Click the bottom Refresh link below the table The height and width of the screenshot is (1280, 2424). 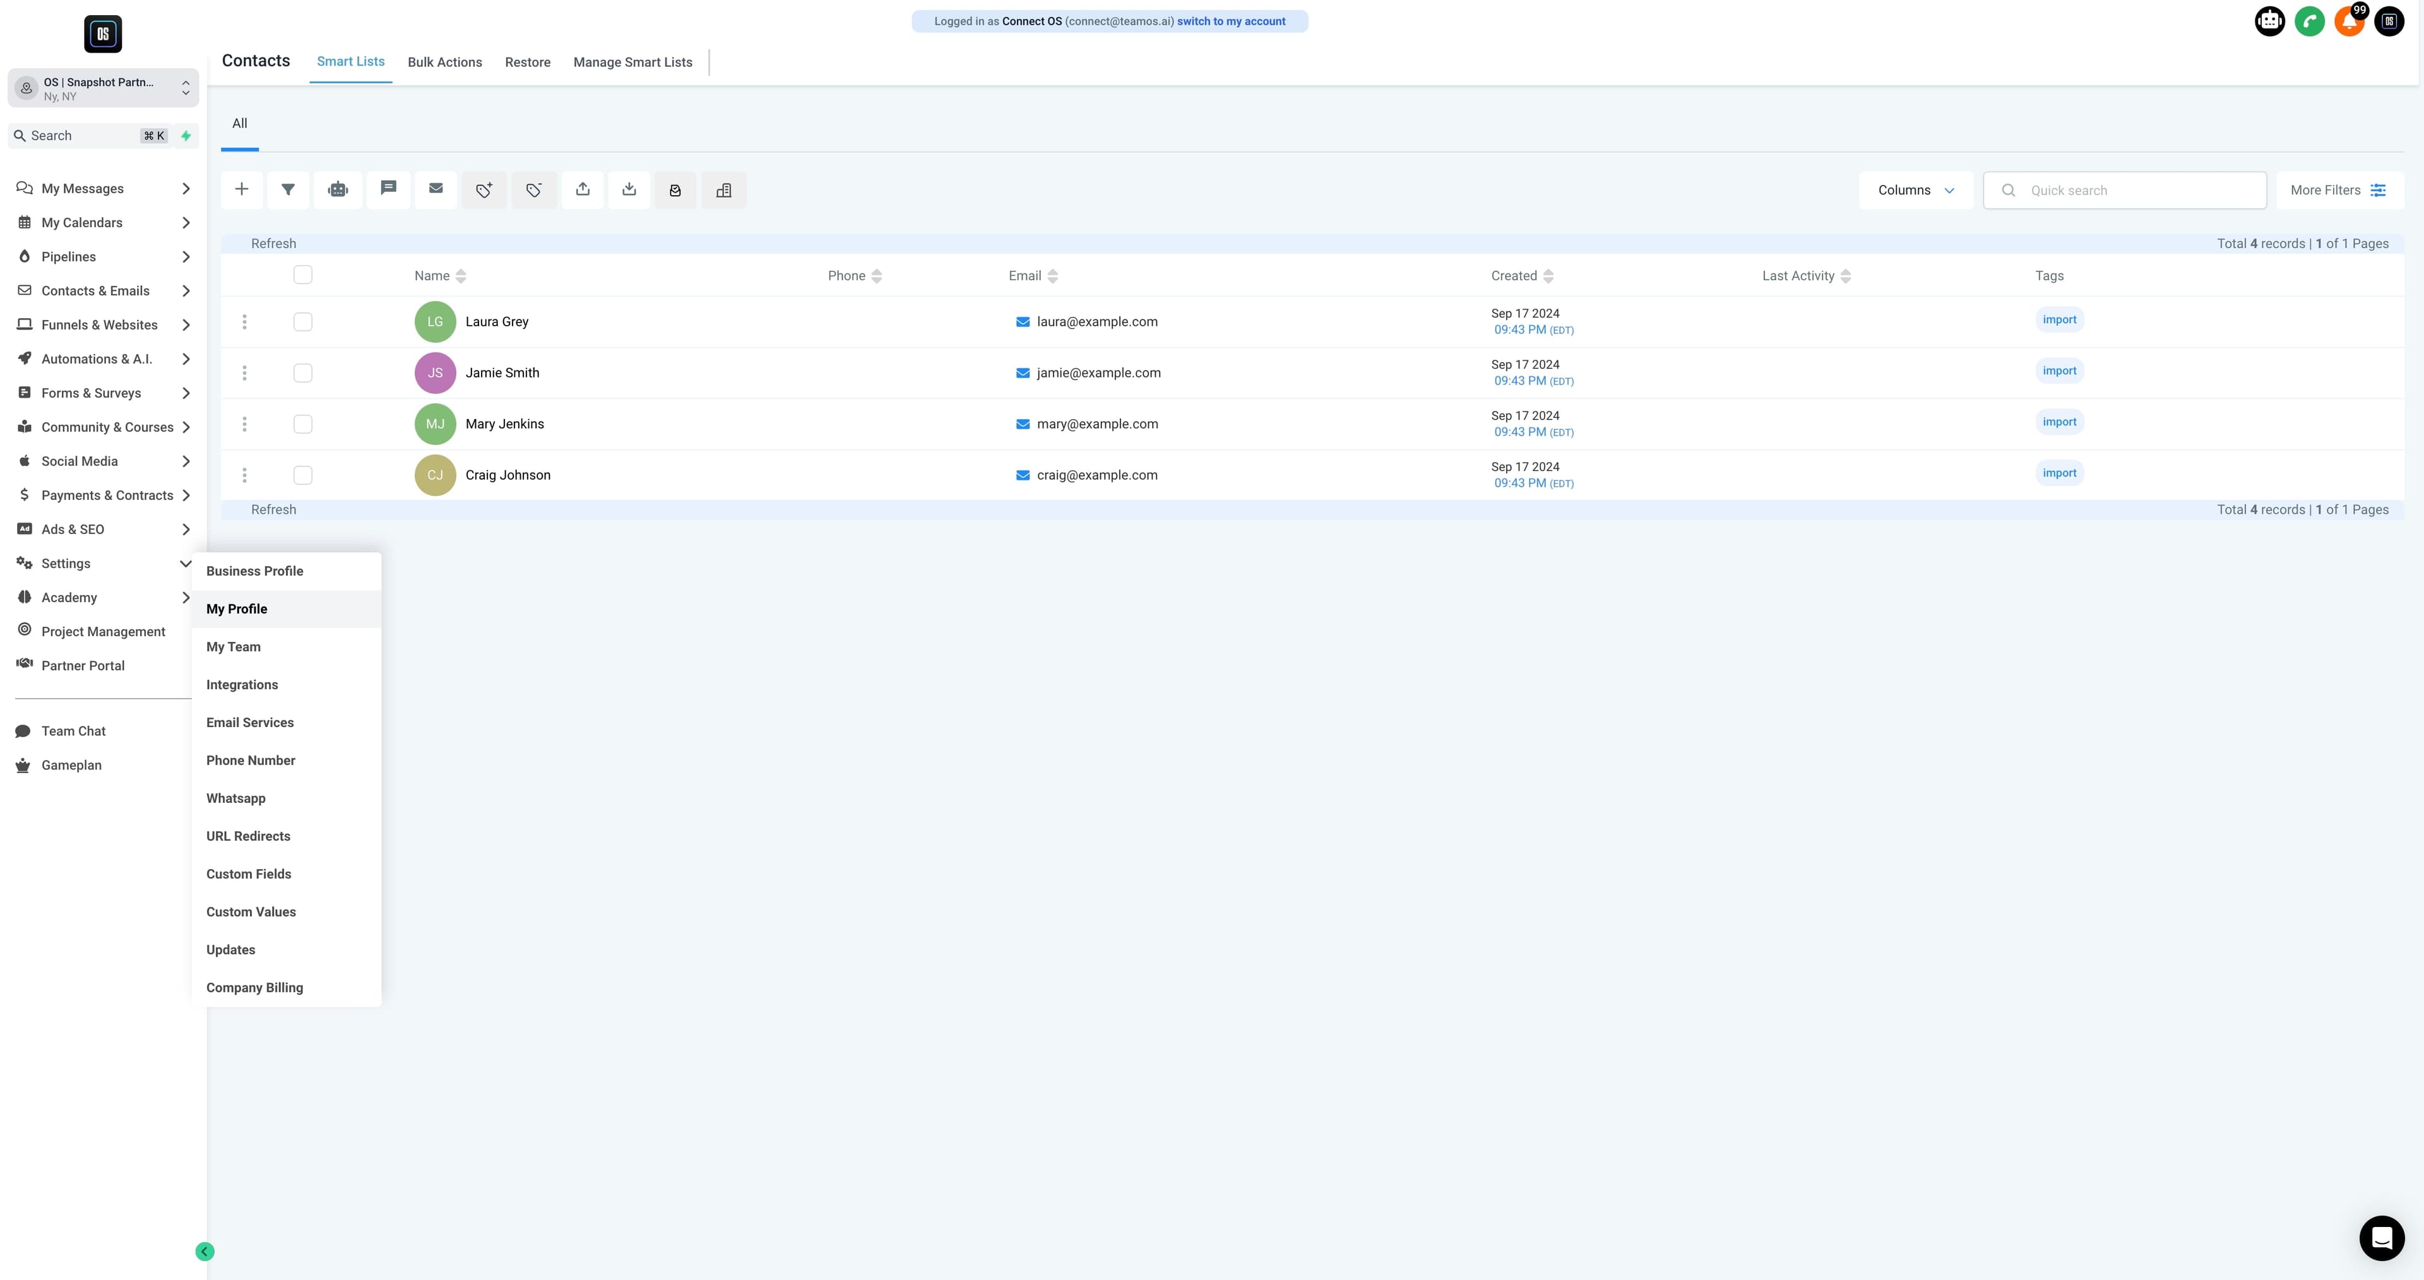(274, 509)
